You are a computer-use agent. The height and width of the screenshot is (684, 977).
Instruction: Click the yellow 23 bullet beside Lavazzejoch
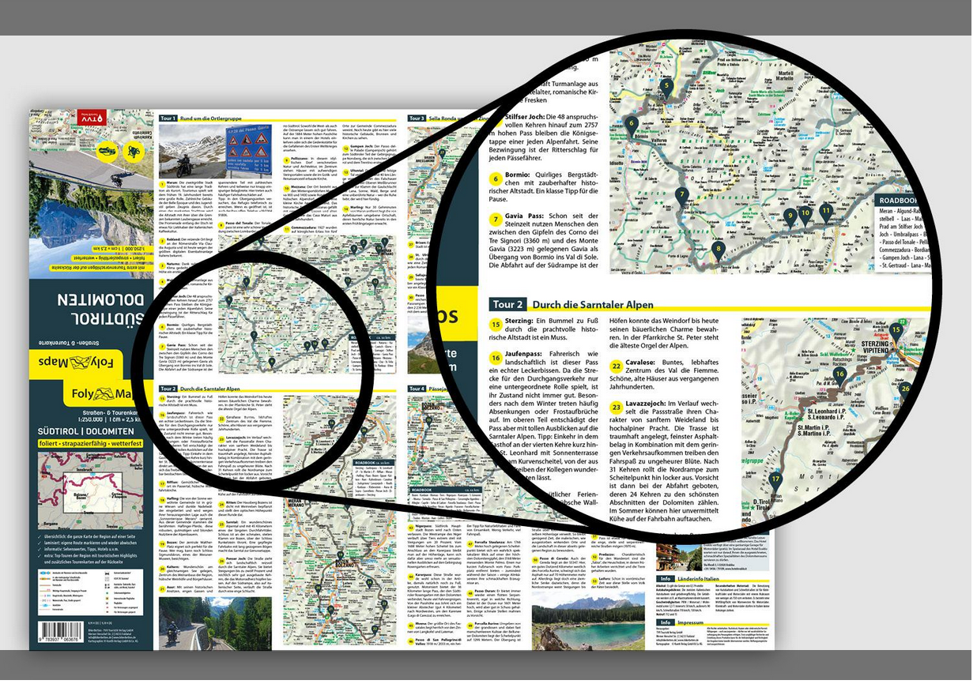click(x=617, y=406)
